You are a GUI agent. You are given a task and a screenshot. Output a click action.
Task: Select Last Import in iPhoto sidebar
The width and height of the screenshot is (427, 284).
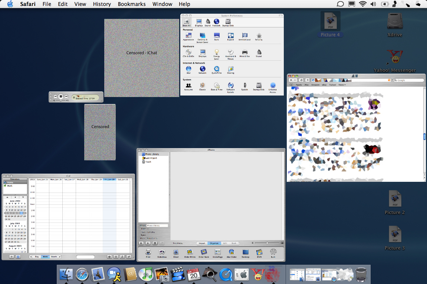[151, 158]
